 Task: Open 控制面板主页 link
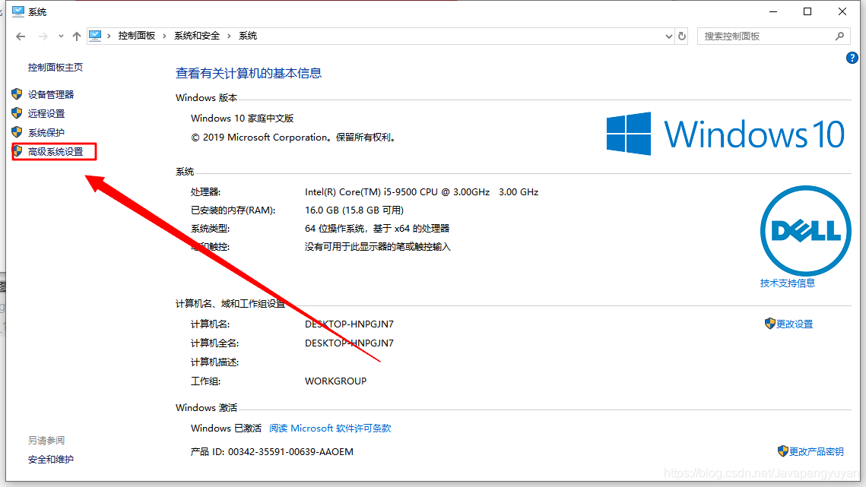click(x=56, y=68)
